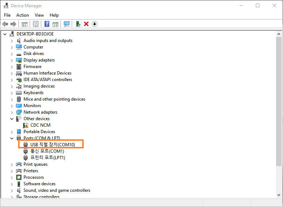
Task: Collapse the Ports (COM & LPT) category
Action: (x=12, y=138)
